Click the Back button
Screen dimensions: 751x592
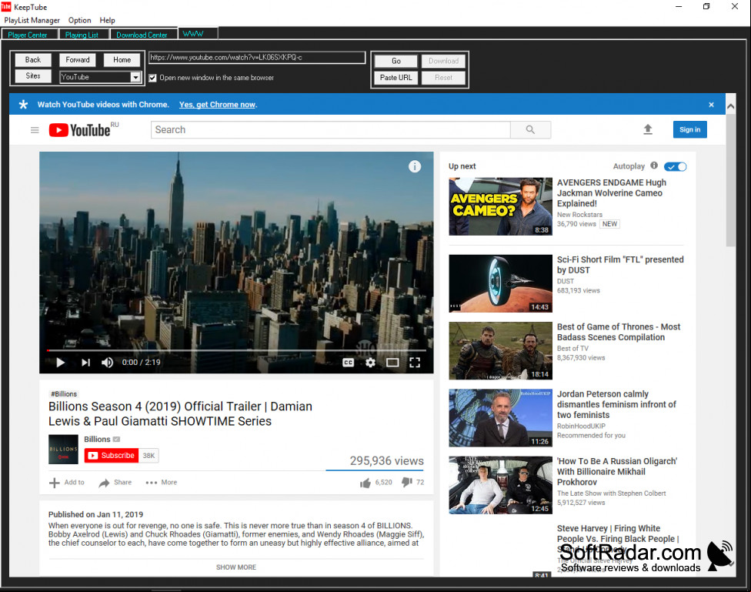click(32, 59)
